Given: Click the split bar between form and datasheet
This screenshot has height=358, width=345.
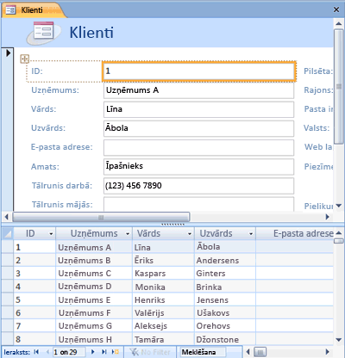Looking at the screenshot, I should 172,225.
